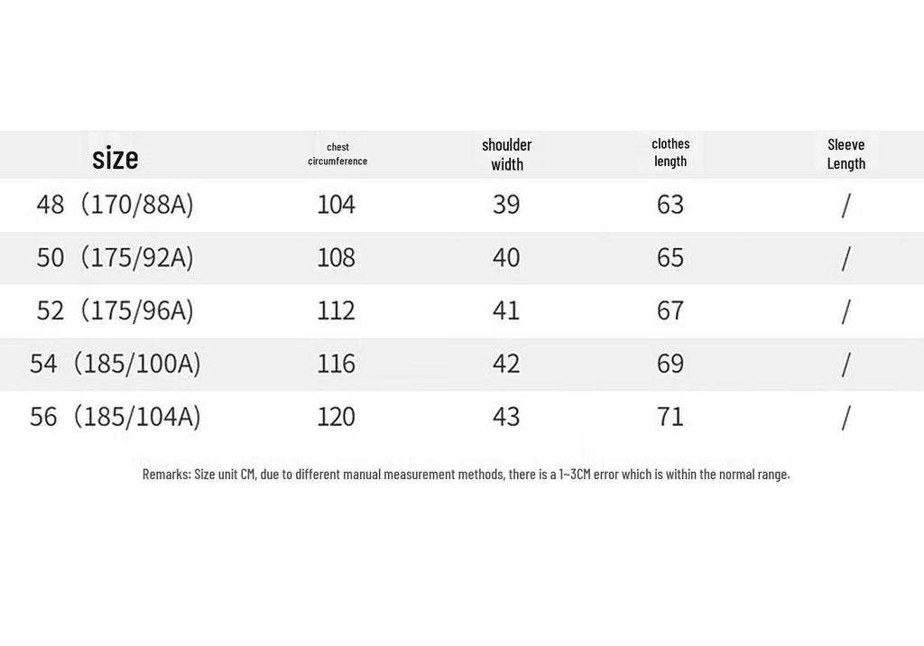Click clothes length value 67
This screenshot has height=646, width=924.
click(x=670, y=311)
